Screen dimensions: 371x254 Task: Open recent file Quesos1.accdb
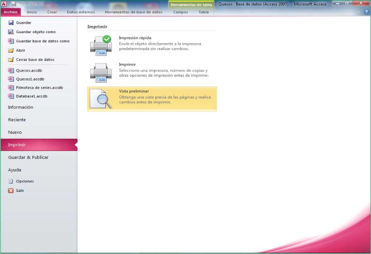pos(30,79)
